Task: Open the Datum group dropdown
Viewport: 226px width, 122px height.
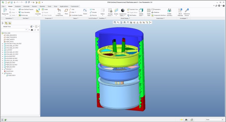Action: [x=76, y=18]
